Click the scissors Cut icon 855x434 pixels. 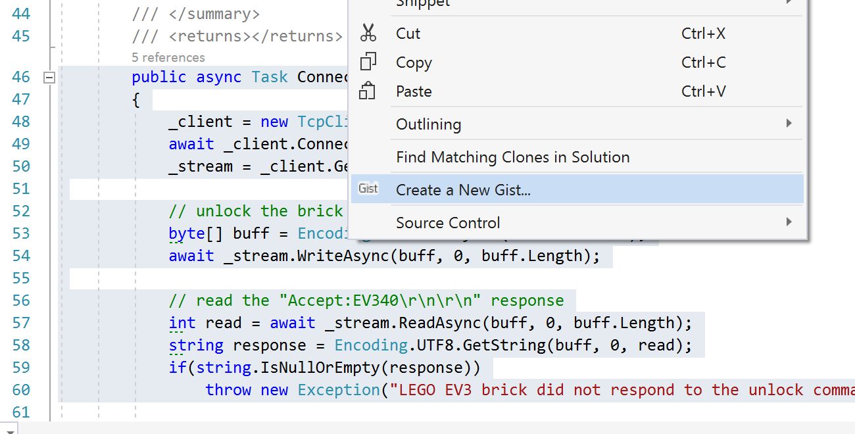pos(368,34)
